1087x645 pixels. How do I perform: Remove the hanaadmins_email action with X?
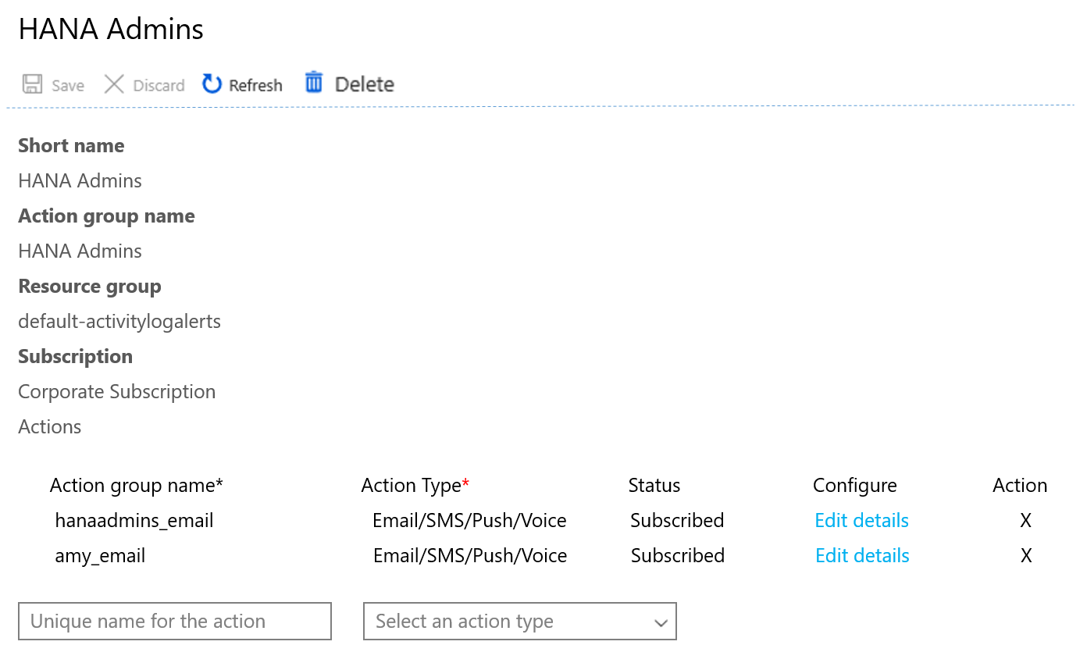(x=1026, y=521)
